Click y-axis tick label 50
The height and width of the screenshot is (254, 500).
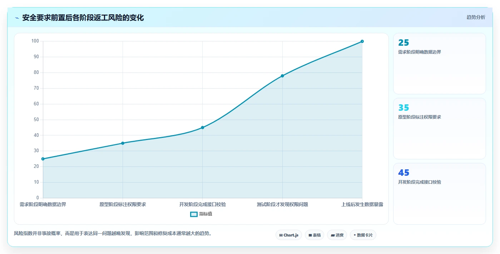click(36, 120)
